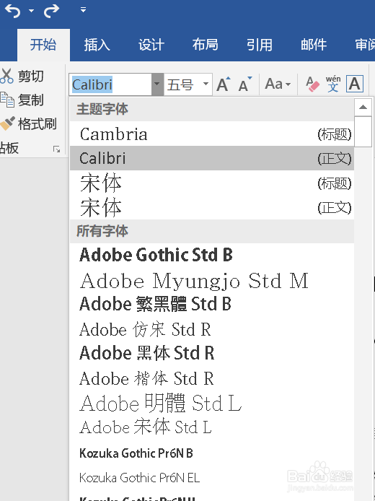This screenshot has width=375, height=501.
Task: Select Kozuka Gothic Pr6N B font
Action: click(212, 453)
